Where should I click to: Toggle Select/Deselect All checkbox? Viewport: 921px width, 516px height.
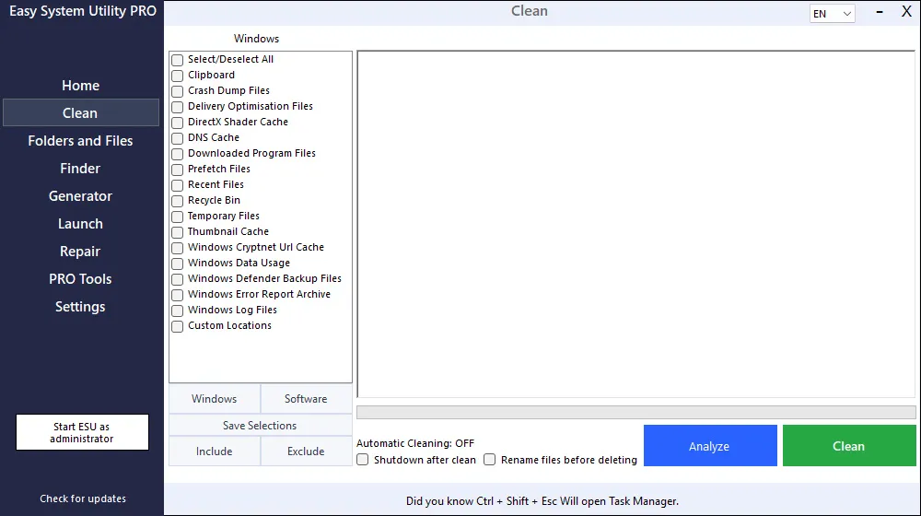[x=178, y=60]
